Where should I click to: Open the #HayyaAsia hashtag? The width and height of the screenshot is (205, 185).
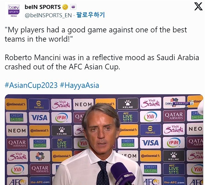79,85
